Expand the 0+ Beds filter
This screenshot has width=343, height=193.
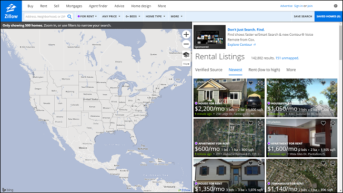point(133,16)
